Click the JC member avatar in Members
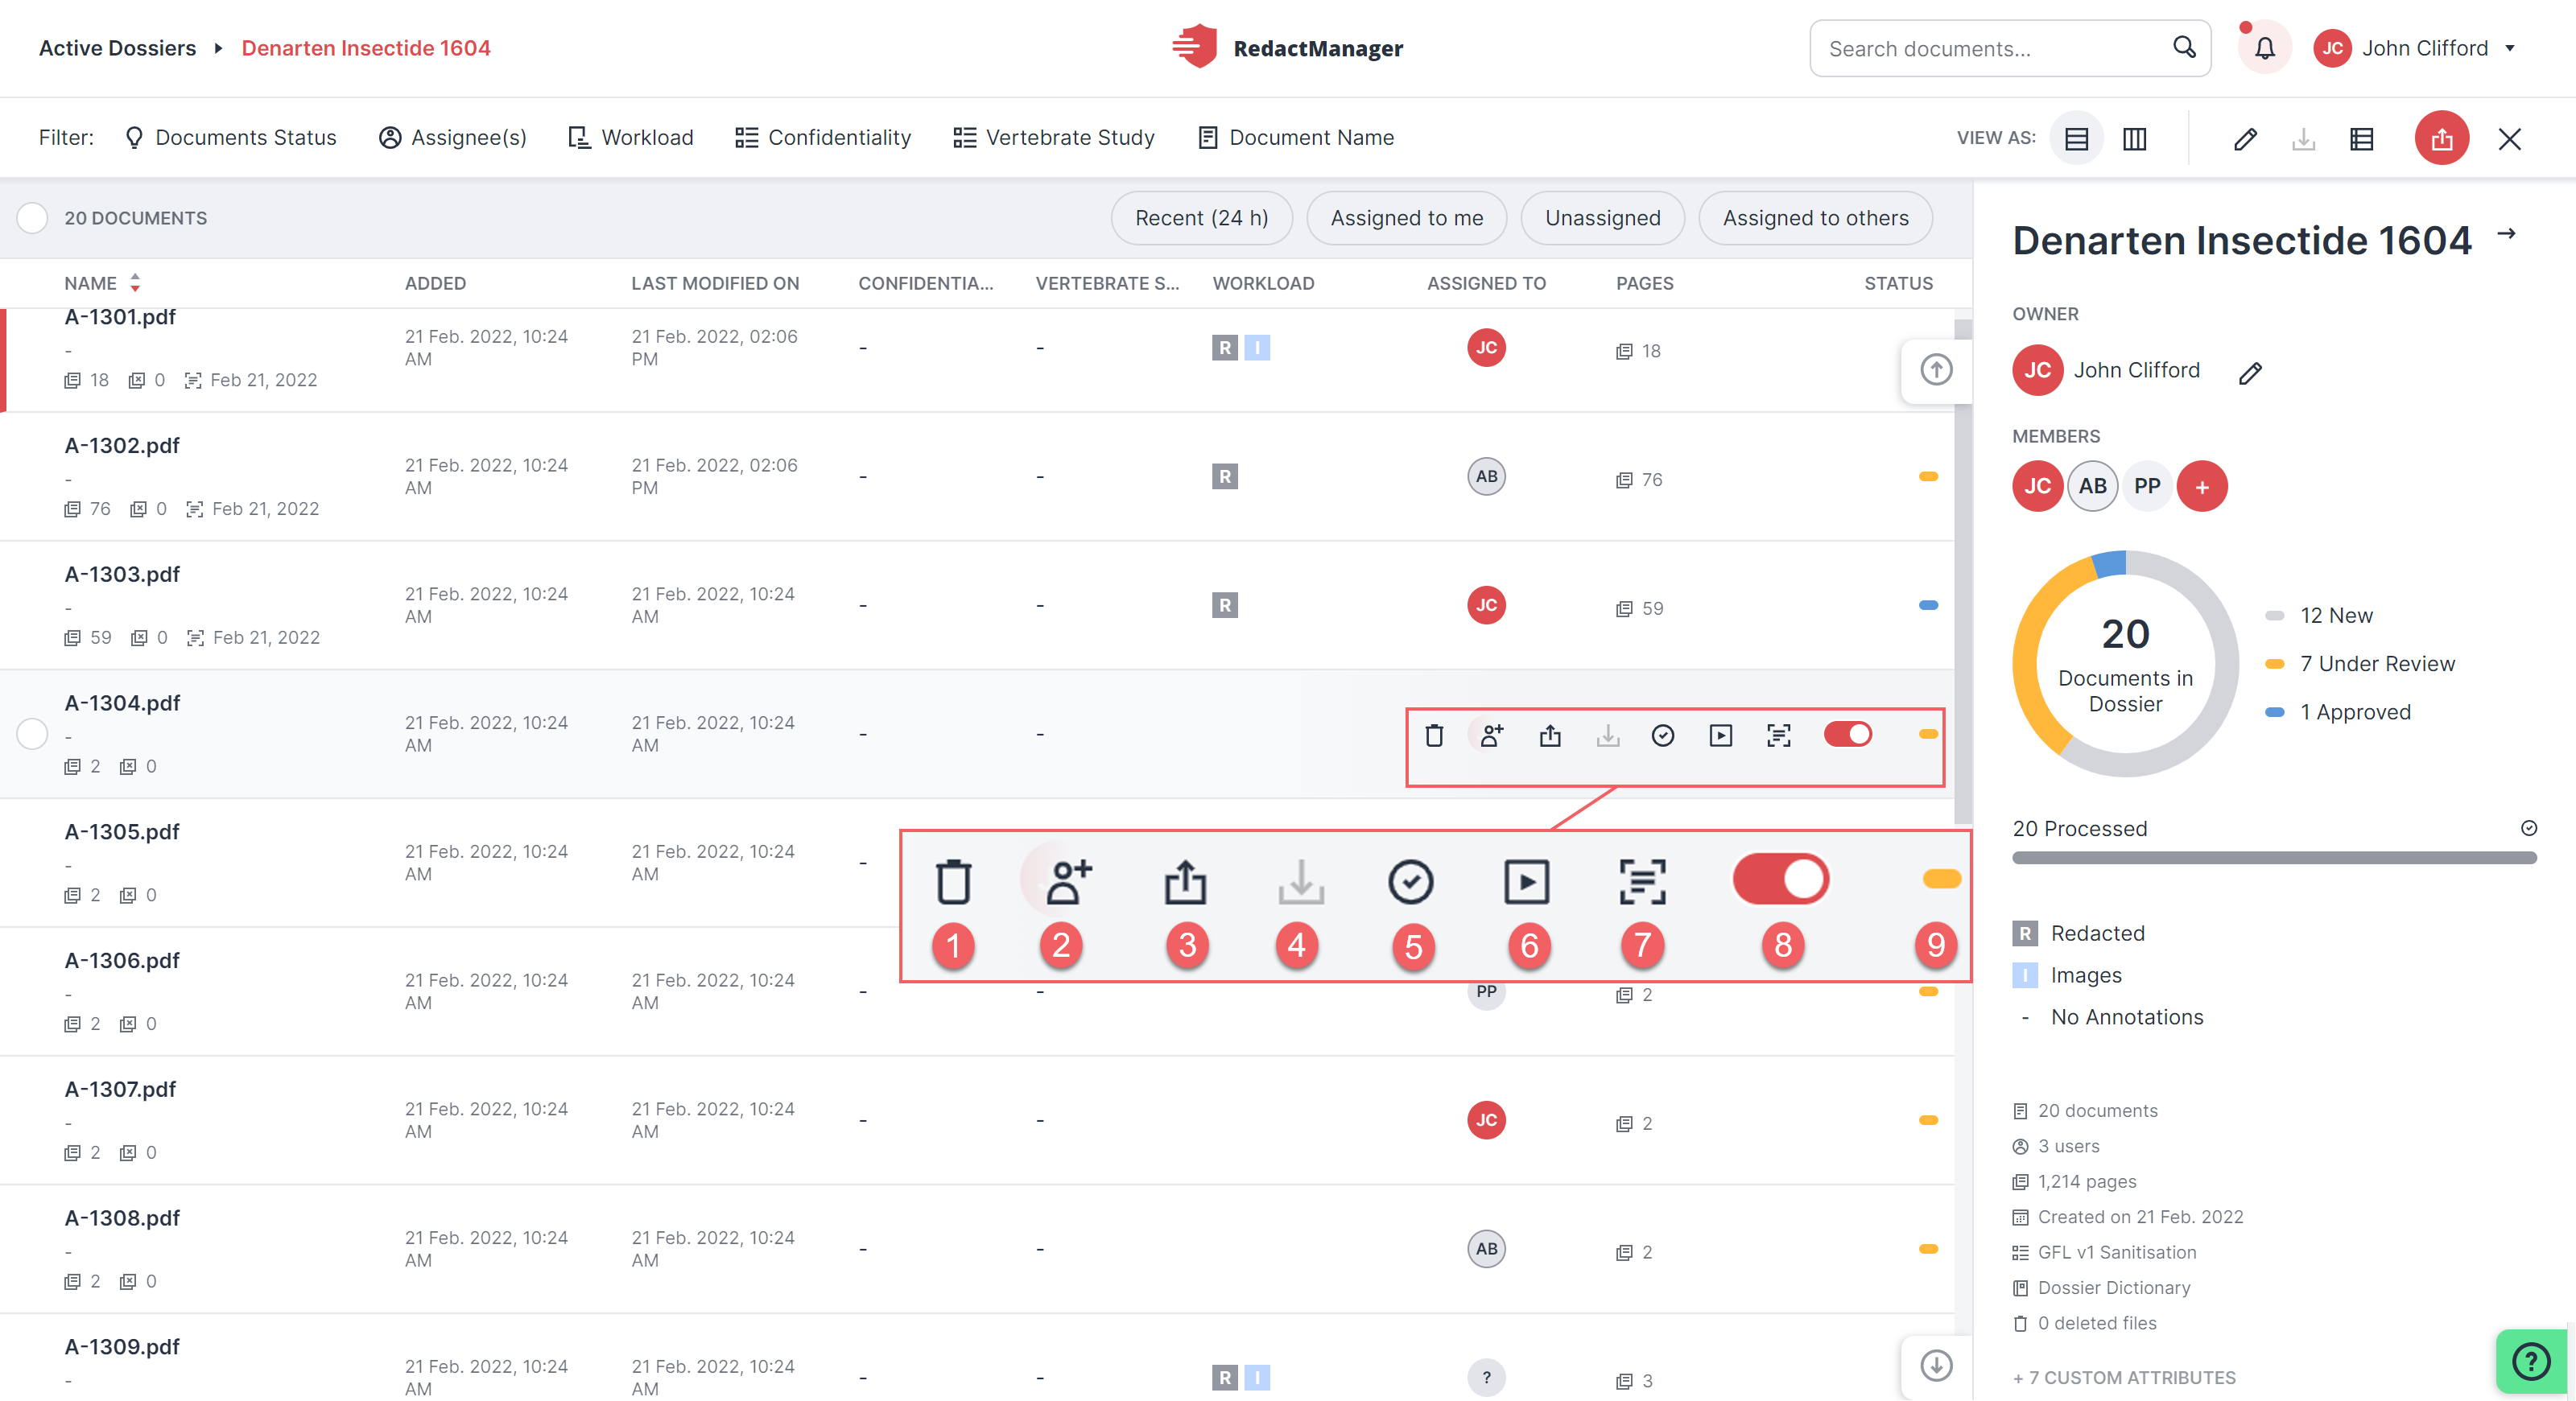Viewport: 2576px width, 1401px height. tap(2038, 487)
